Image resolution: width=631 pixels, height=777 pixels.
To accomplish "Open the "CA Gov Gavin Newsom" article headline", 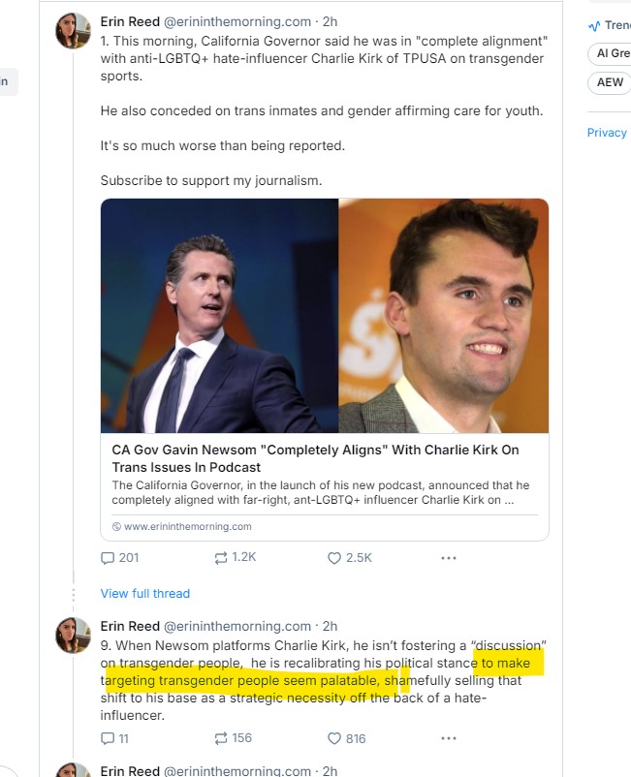I will [315, 459].
